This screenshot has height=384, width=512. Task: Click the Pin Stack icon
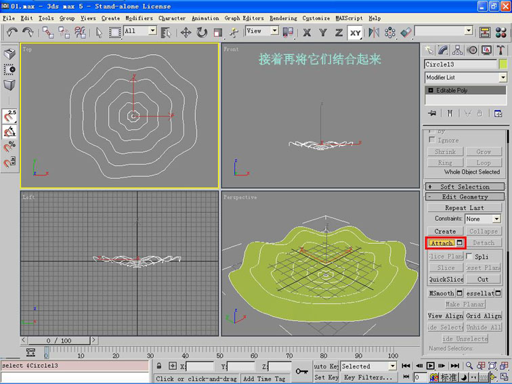432,113
